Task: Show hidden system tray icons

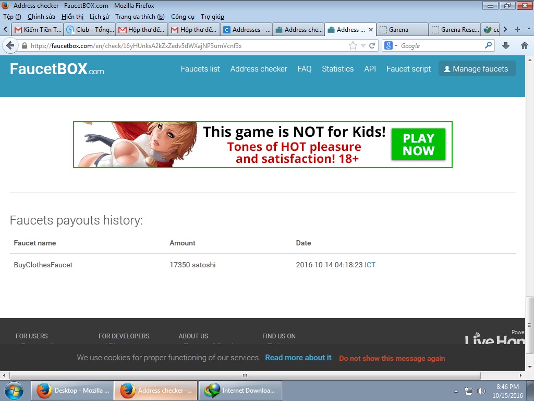Action: (x=456, y=391)
